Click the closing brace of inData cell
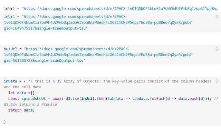This screenshot has height=138, width=221. [5, 122]
